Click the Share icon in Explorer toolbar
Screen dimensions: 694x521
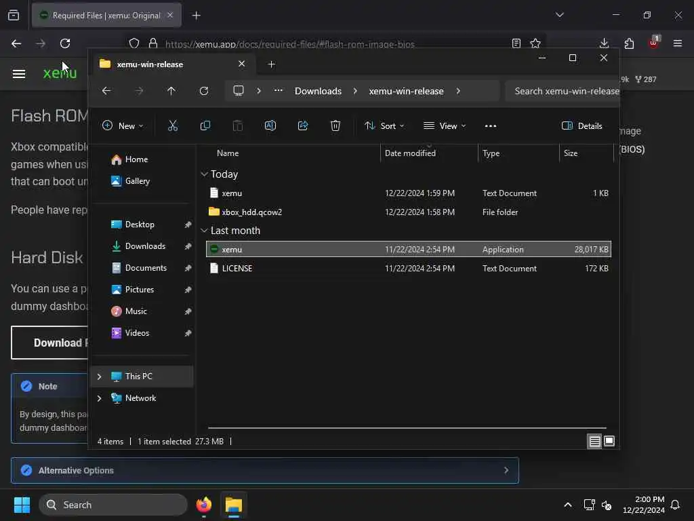[x=303, y=126]
